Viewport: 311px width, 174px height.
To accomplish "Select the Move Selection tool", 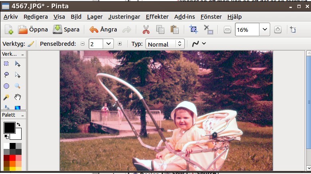I will (x=18, y=74).
